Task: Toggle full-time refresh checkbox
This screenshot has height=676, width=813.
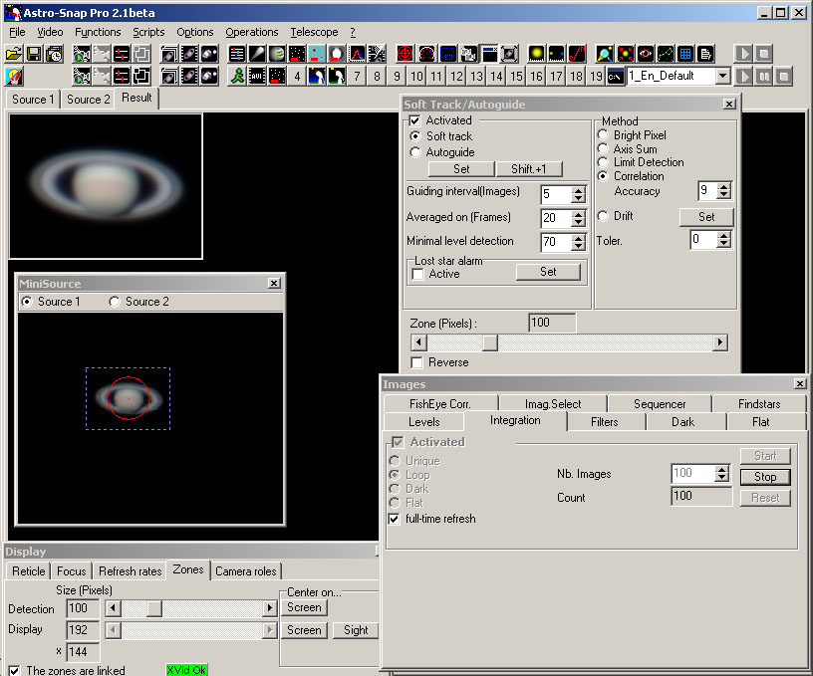Action: click(395, 519)
